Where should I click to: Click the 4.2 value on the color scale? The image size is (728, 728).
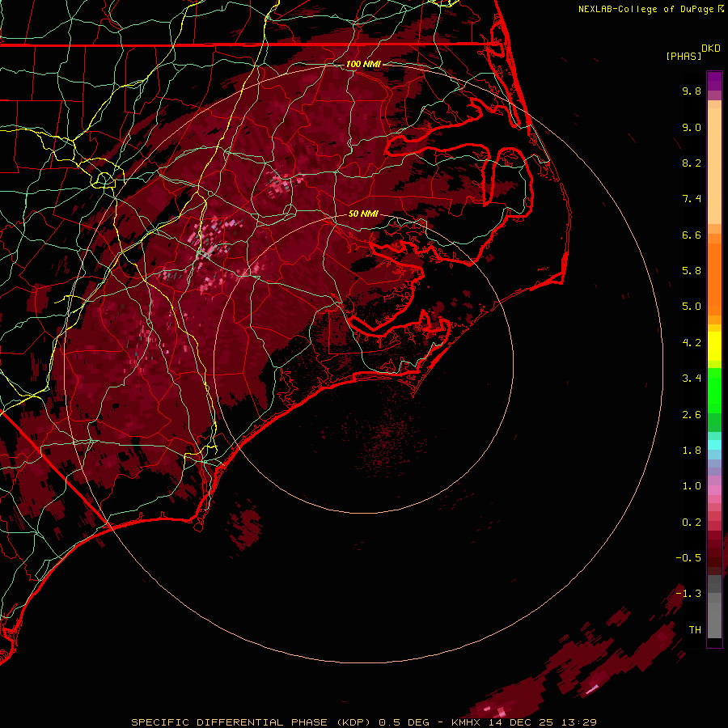[x=692, y=343]
